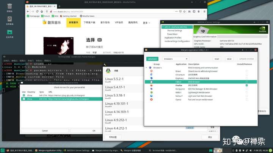Click Brave browser icon in application list

[x=151, y=71]
